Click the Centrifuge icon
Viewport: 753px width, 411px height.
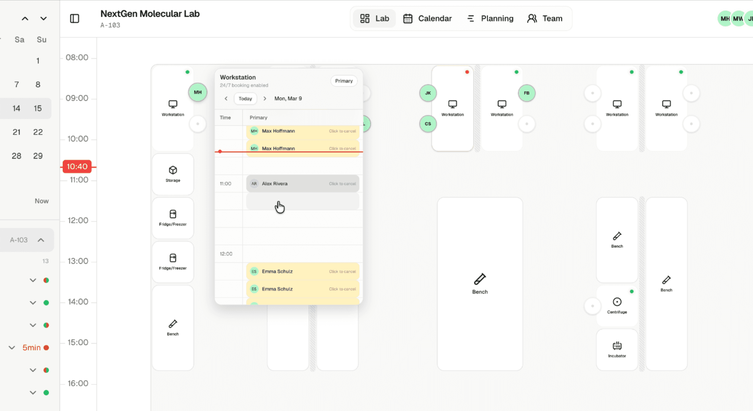point(617,303)
